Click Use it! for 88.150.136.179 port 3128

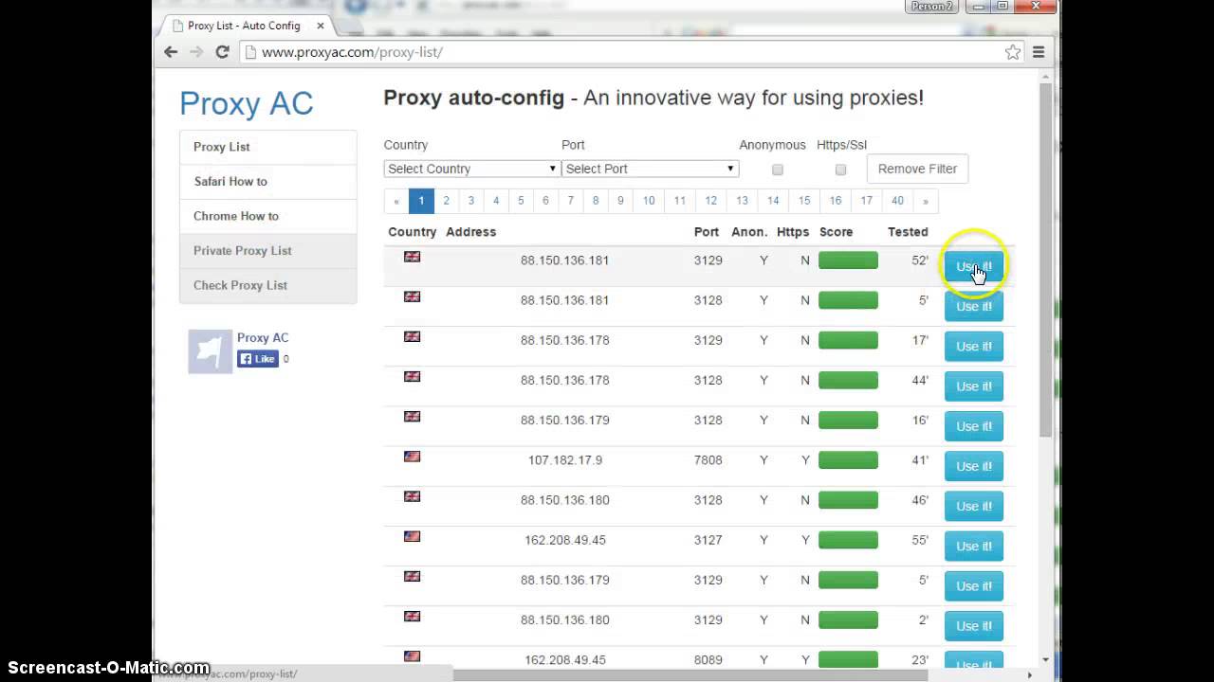tap(973, 426)
